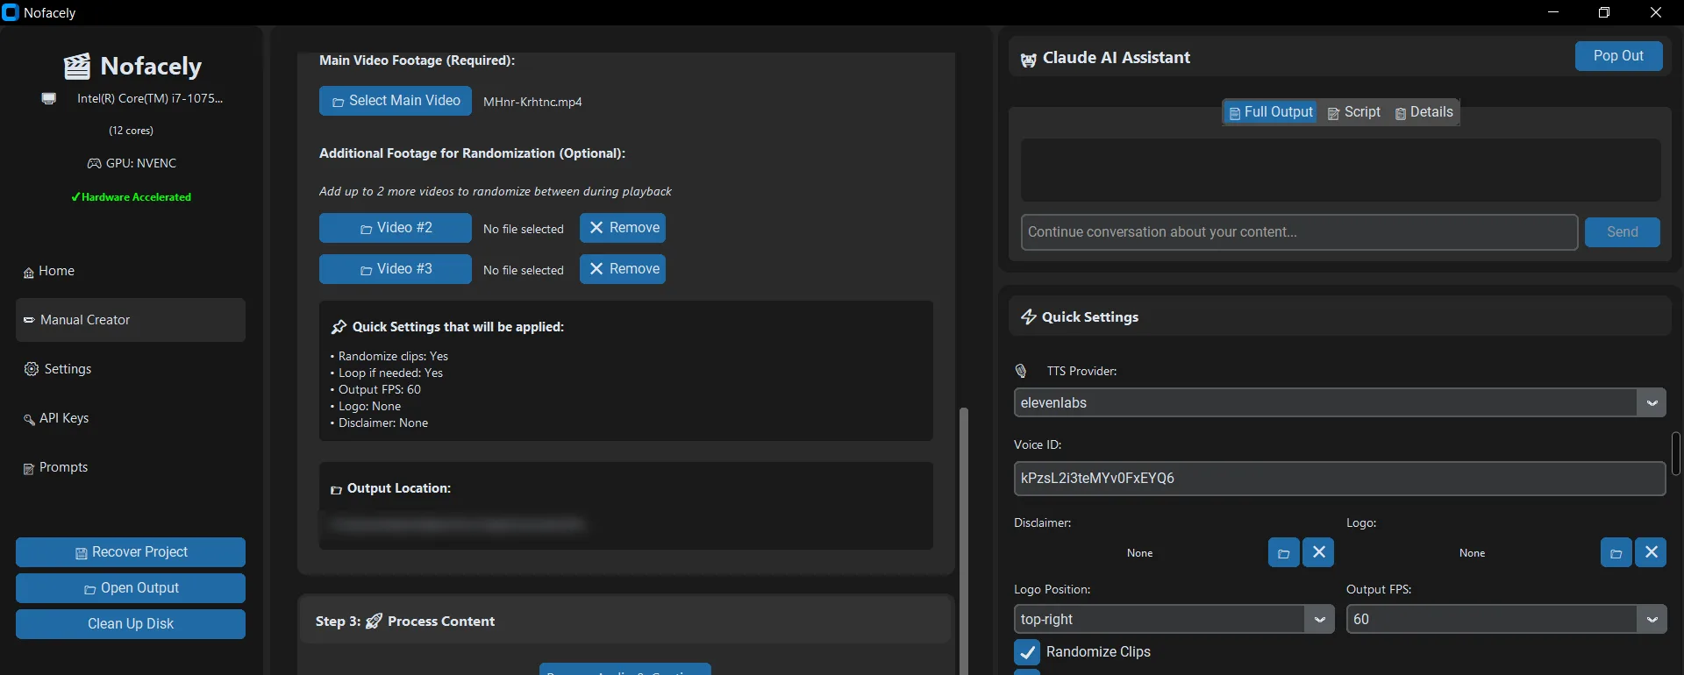Click the right panel vertical scrollbar
1684x675 pixels.
point(1676,453)
